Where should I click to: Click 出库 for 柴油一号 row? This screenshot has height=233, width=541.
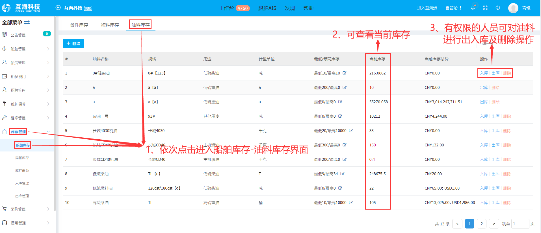click(x=495, y=116)
